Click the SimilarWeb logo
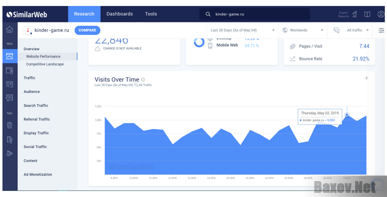Screen dimensions: 387x197 (27, 14)
